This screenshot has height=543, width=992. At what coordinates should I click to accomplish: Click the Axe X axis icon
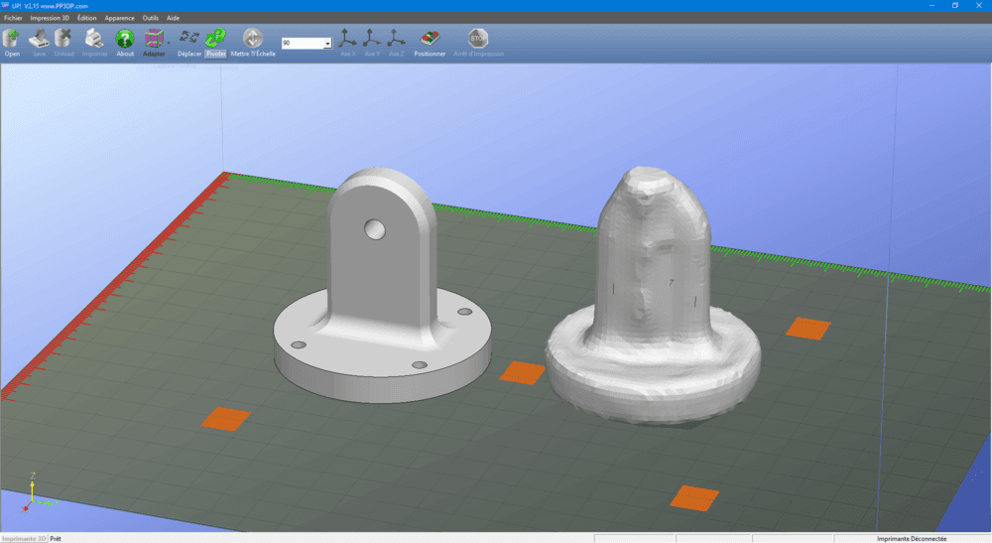pos(347,38)
